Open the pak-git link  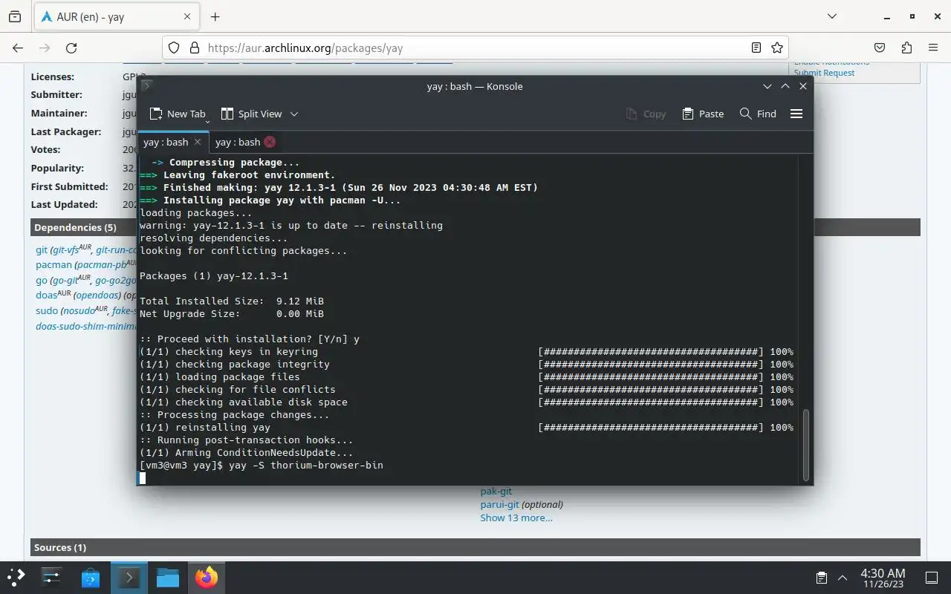click(x=496, y=491)
